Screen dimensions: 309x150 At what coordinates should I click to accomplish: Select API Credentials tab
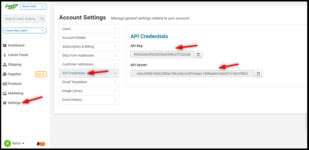[89, 73]
